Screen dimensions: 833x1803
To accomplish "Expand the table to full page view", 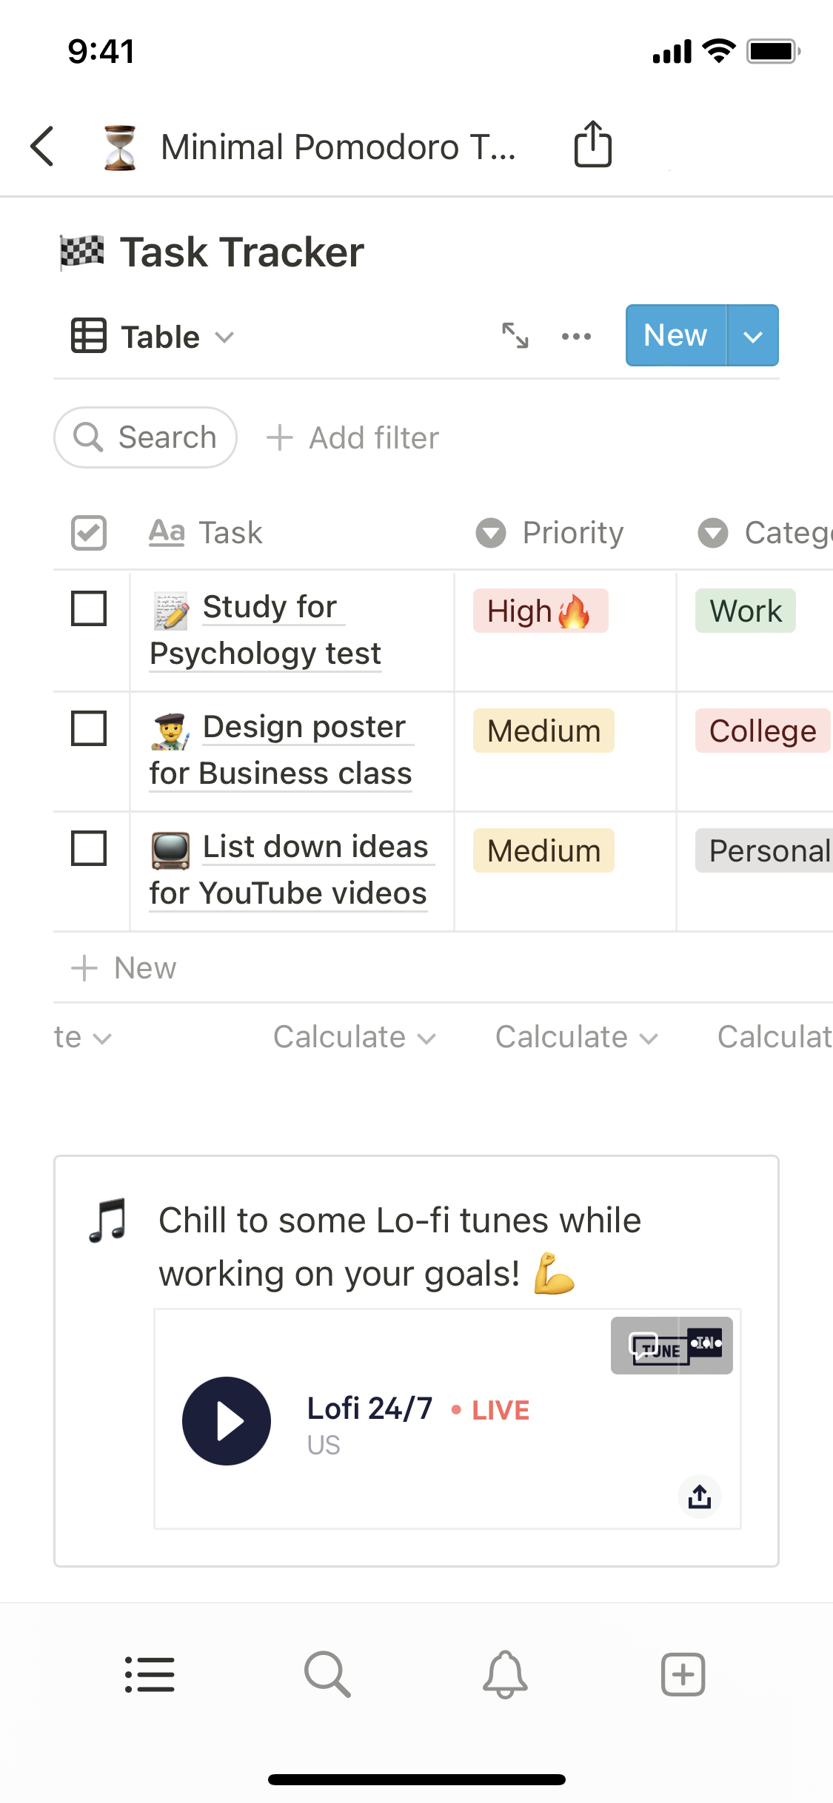I will point(515,336).
